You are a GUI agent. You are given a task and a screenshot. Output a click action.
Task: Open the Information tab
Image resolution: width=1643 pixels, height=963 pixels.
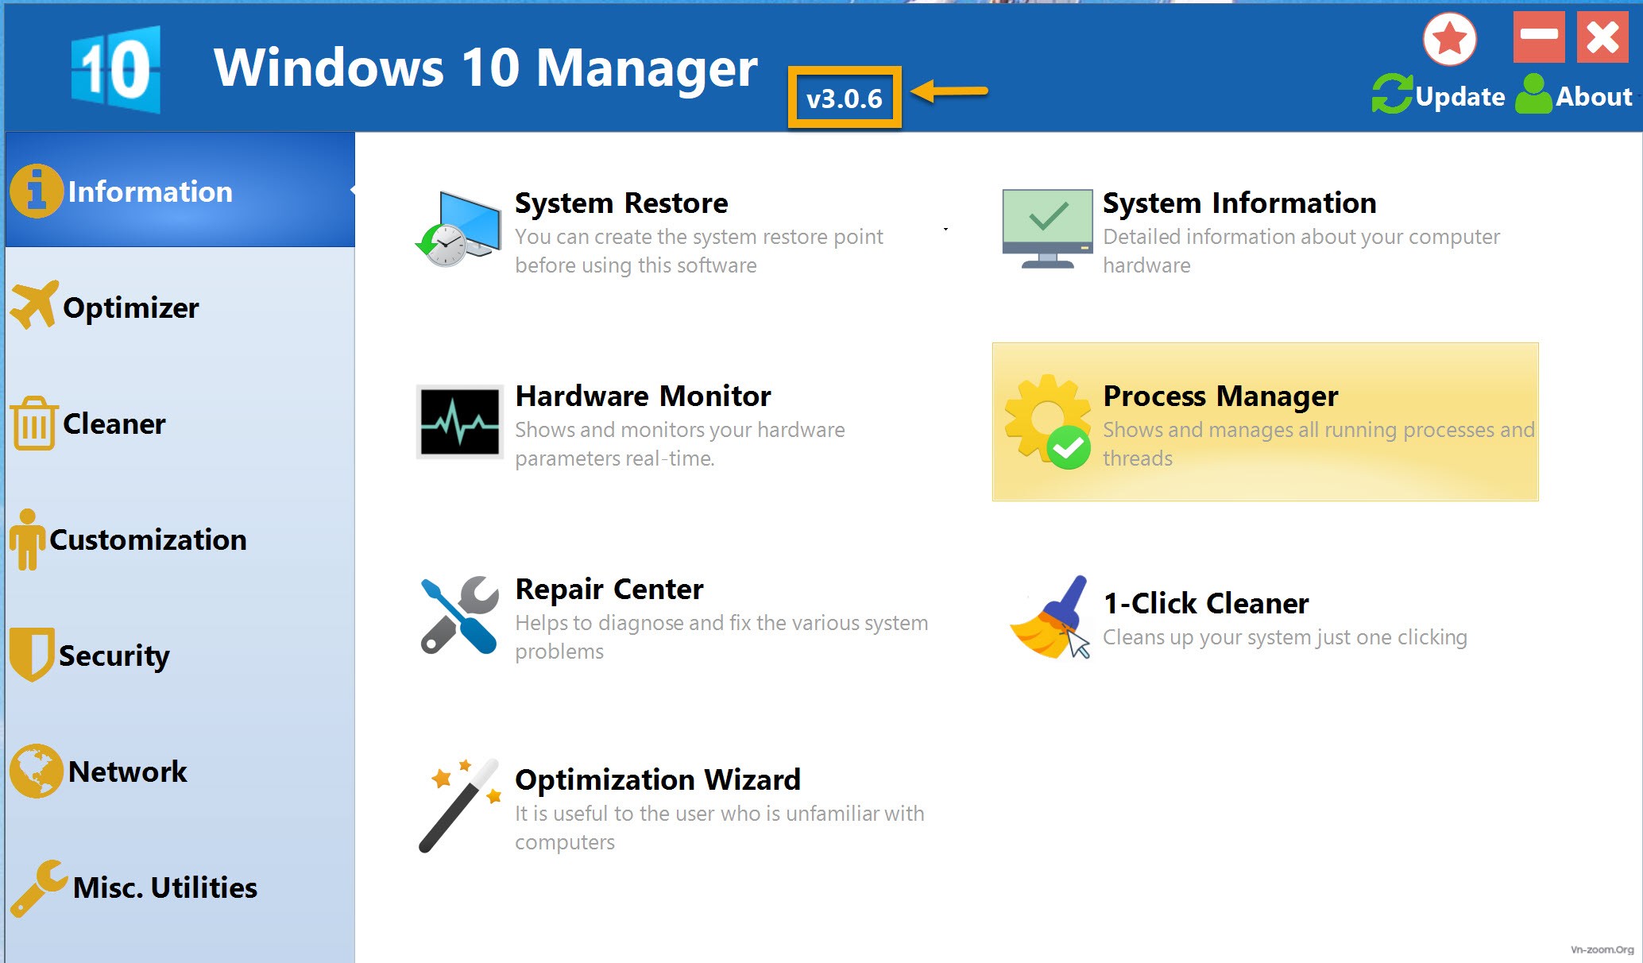pos(178,191)
